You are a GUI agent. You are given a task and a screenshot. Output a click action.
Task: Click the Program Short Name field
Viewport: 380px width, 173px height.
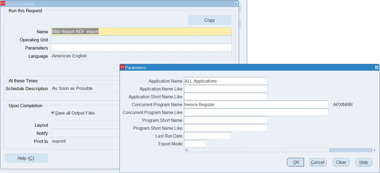point(226,120)
